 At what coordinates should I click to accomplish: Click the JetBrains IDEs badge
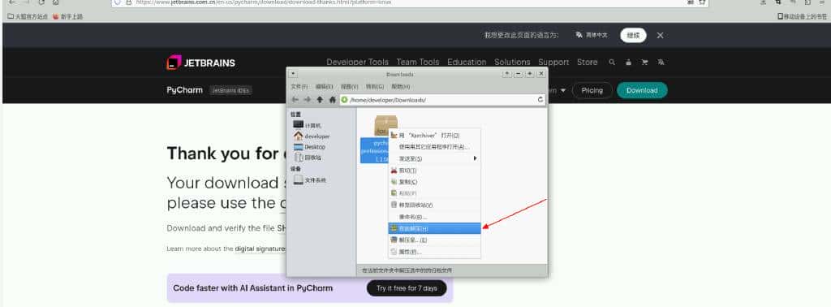230,91
